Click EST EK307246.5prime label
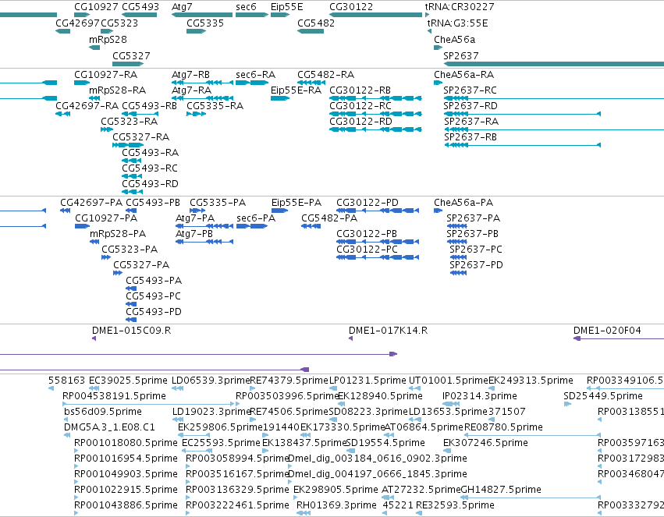This screenshot has height=517, width=664. point(485,443)
